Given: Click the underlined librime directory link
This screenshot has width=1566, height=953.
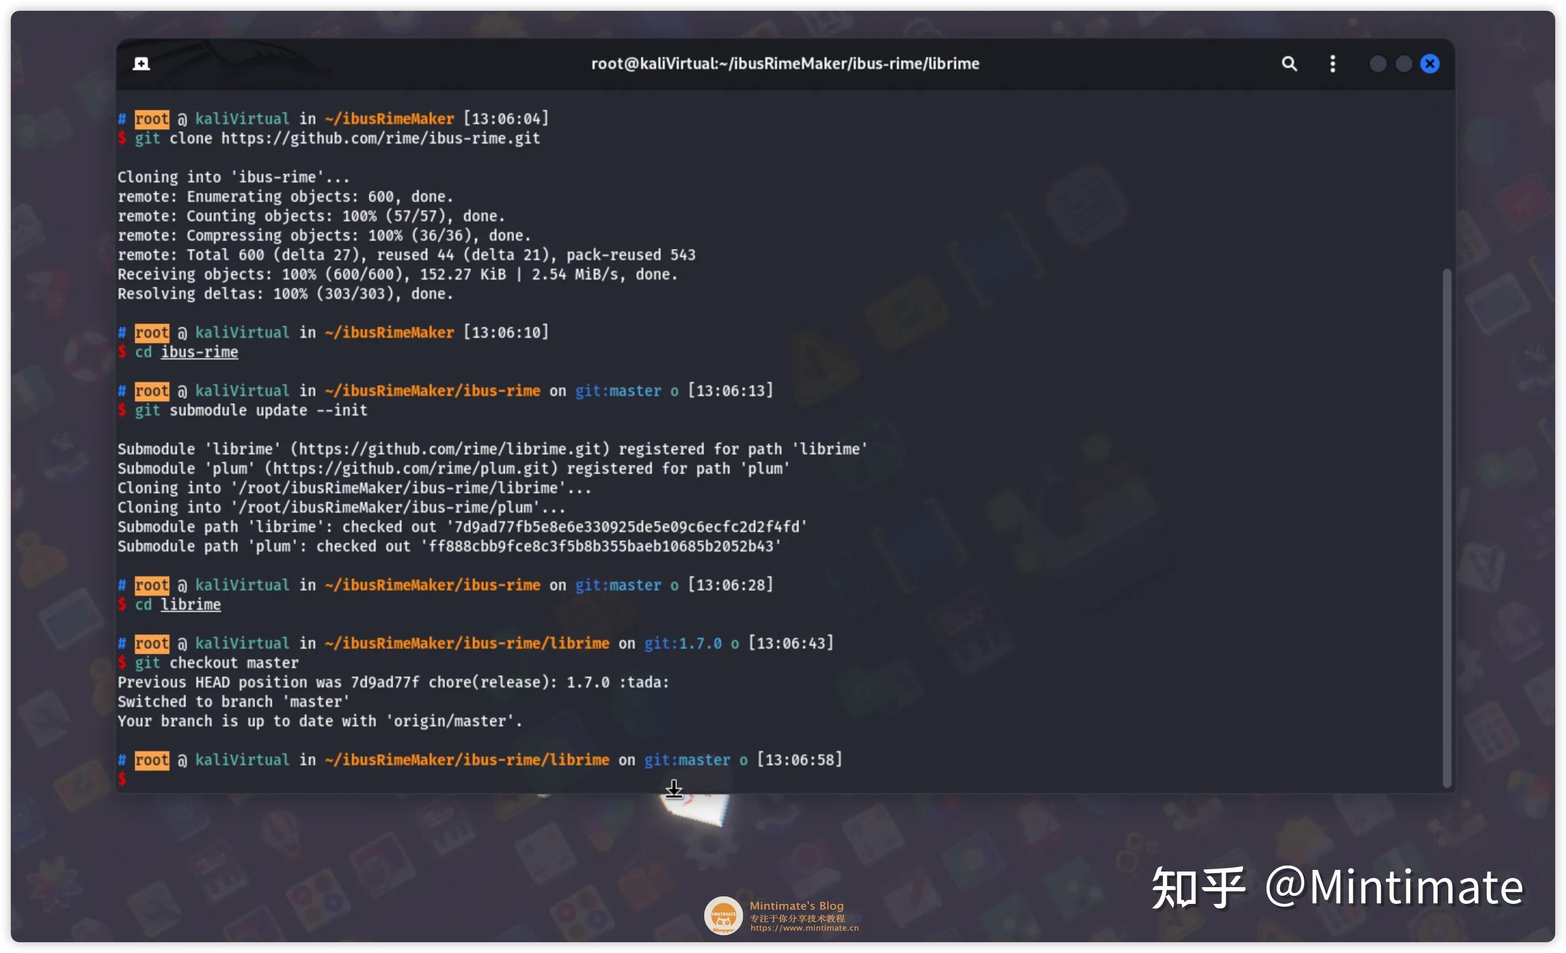Looking at the screenshot, I should [190, 604].
